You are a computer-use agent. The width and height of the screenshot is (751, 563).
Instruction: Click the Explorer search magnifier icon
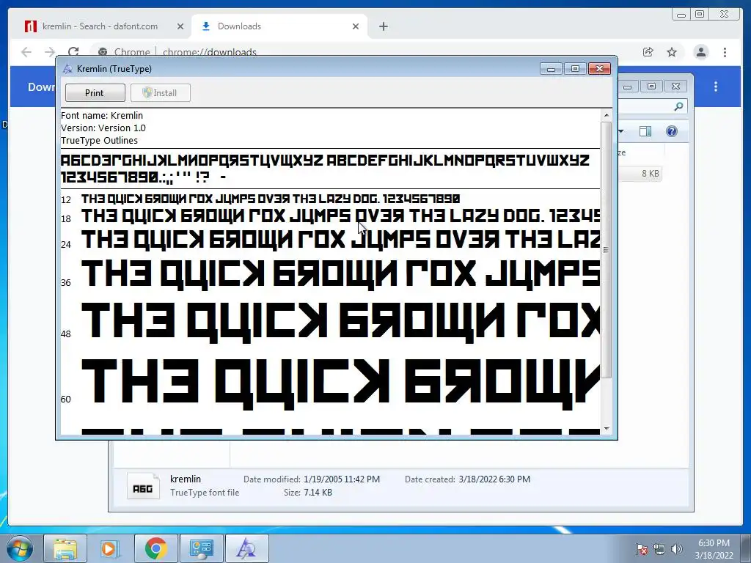click(678, 106)
